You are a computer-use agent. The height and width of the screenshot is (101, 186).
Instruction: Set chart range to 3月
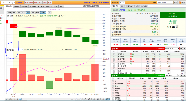coord(85,99)
